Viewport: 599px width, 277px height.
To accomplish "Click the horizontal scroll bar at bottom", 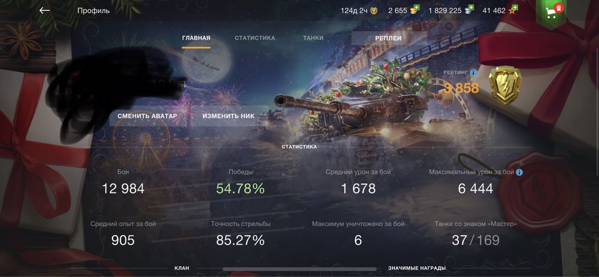I will coord(299,269).
